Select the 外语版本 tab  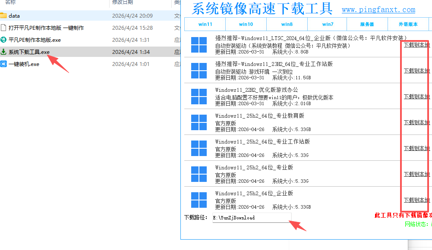408,24
